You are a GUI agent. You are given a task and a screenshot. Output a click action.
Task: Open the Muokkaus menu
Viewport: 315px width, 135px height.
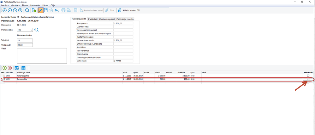[x=15, y=5]
